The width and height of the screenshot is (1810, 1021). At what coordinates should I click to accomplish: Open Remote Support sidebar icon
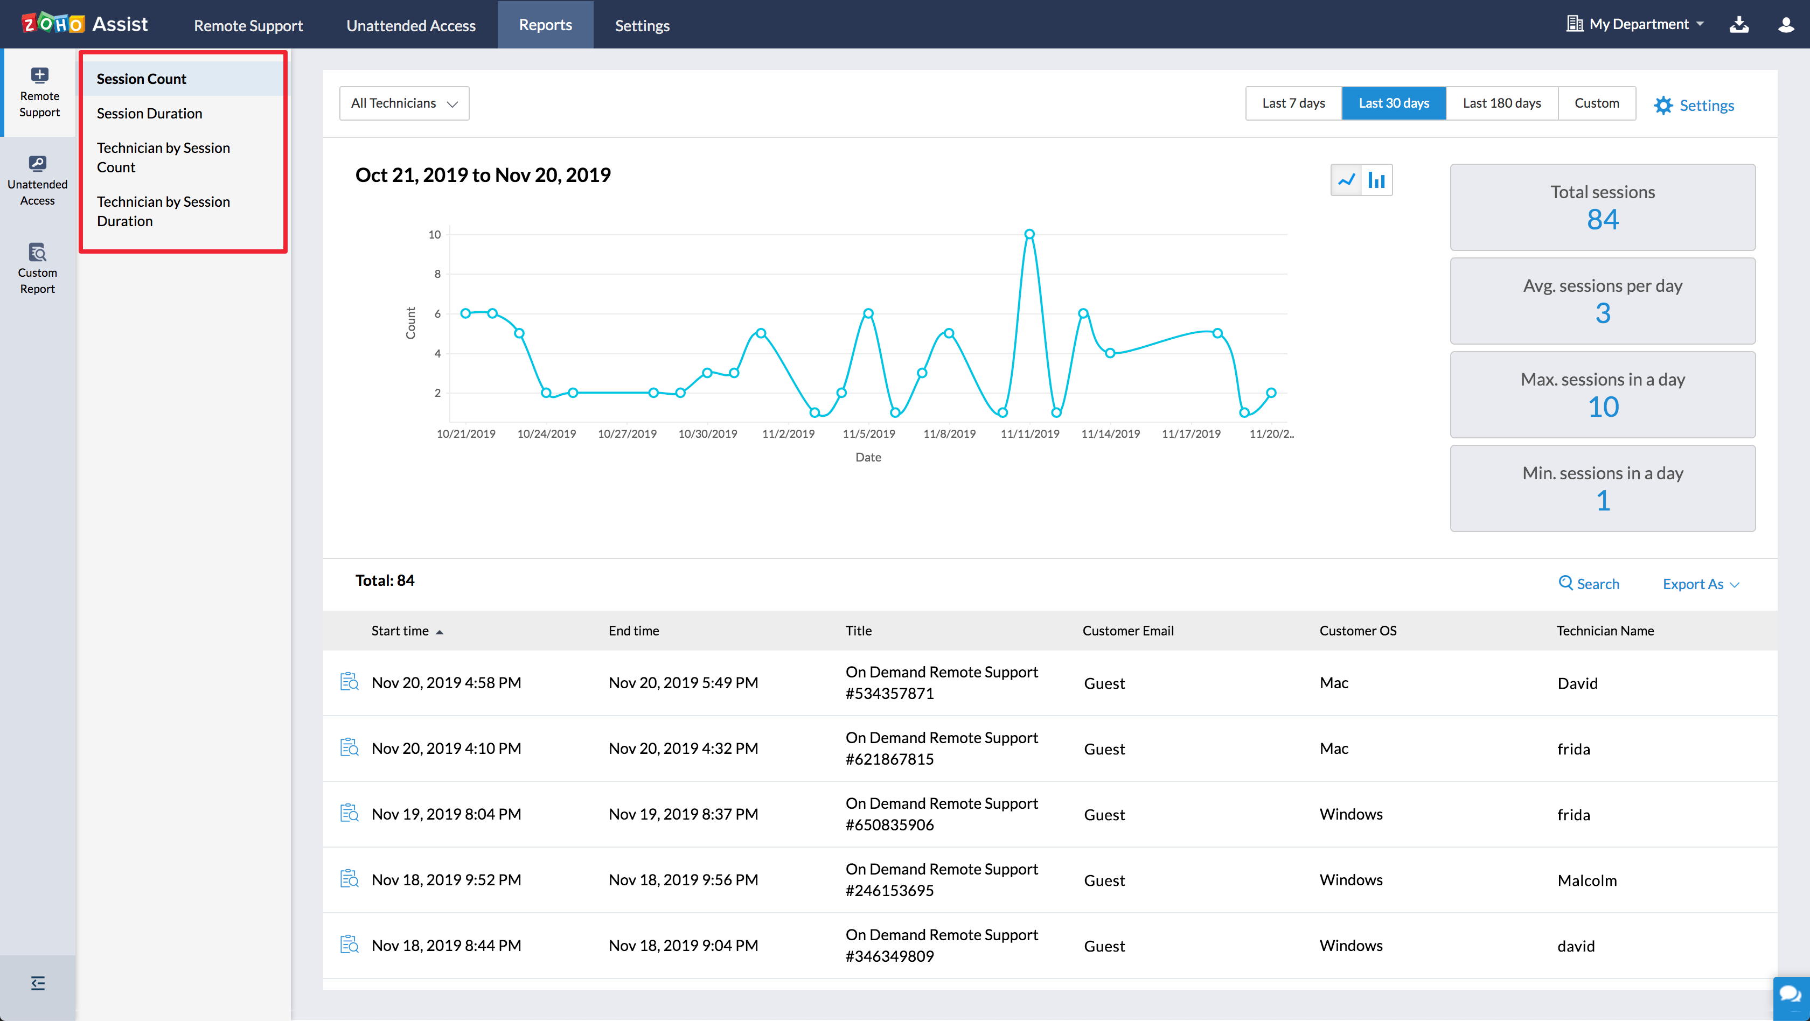point(39,92)
